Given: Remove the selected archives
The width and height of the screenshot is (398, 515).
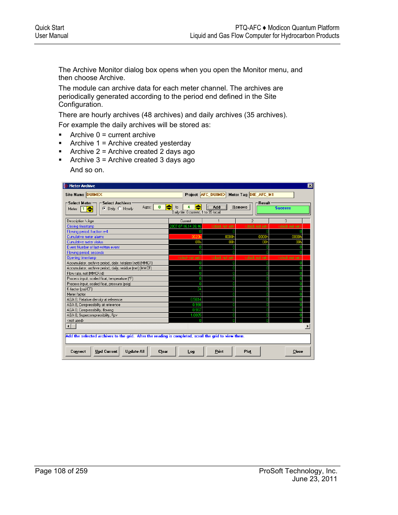Looking at the screenshot, I should [x=240, y=207].
